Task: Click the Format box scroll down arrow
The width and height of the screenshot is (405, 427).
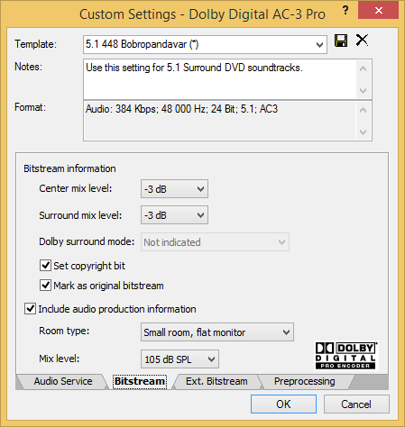Action: tap(364, 132)
